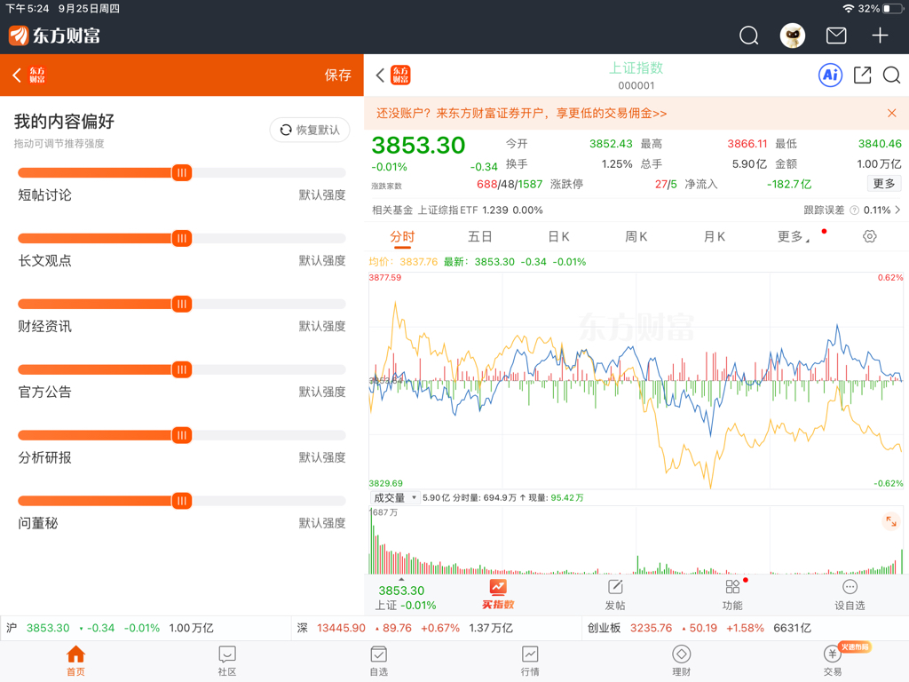Open related fund 上证综指ETF
Viewport: 909px width, 682px height.
457,210
